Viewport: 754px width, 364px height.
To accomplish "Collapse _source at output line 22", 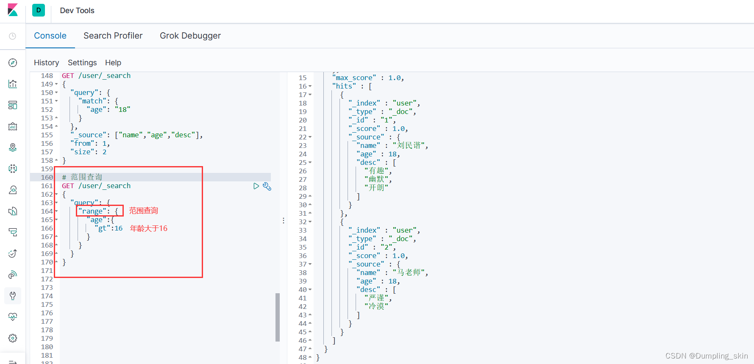I will coord(310,137).
